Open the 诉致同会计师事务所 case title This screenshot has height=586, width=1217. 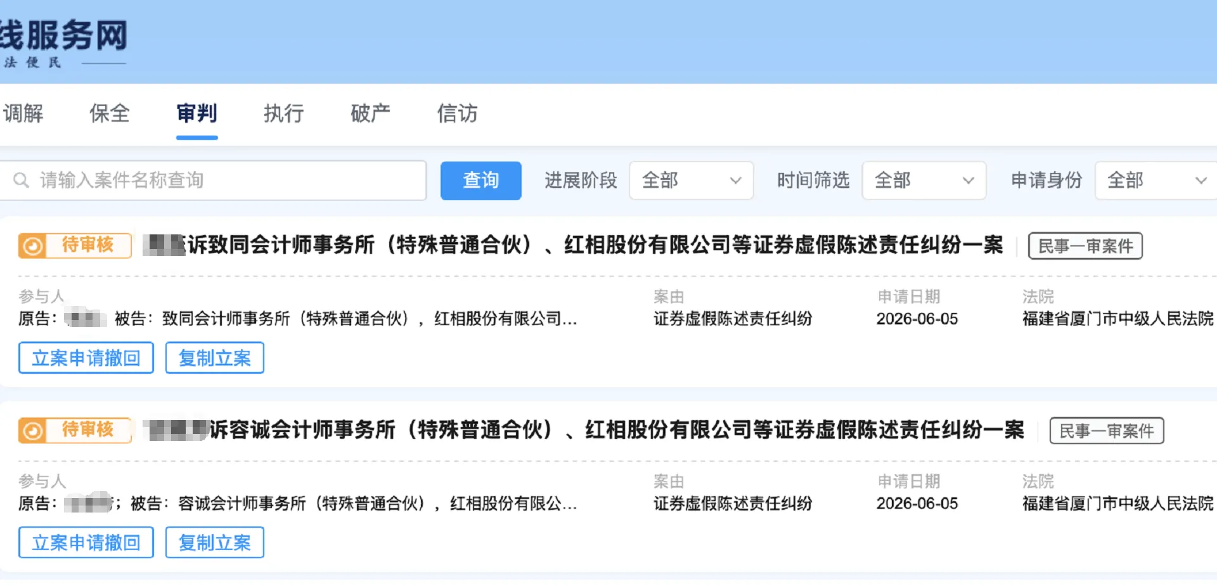(573, 245)
